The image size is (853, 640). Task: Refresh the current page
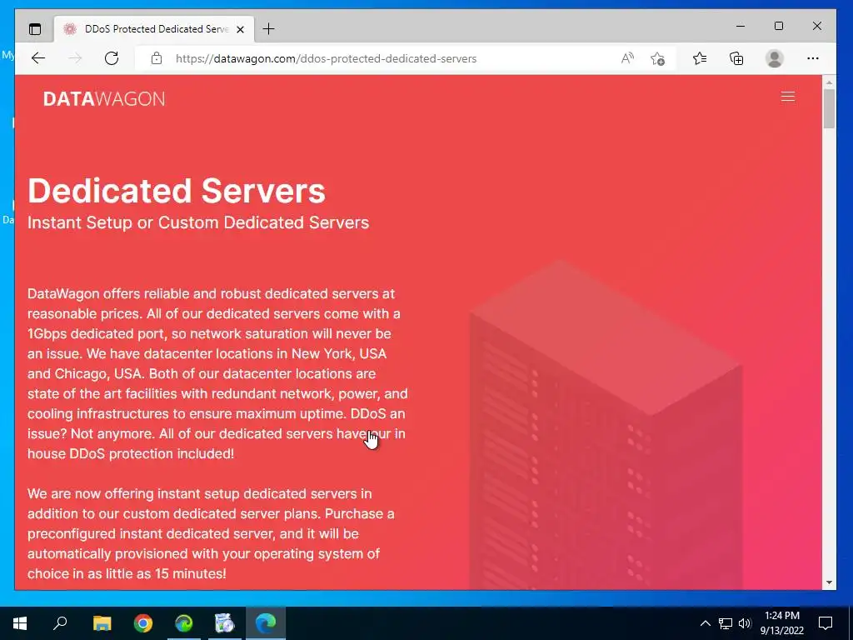[112, 58]
